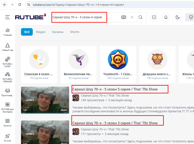194x144 pixels.
Task: Open video titled 5 сезон 5 серия
Action: pos(115,89)
